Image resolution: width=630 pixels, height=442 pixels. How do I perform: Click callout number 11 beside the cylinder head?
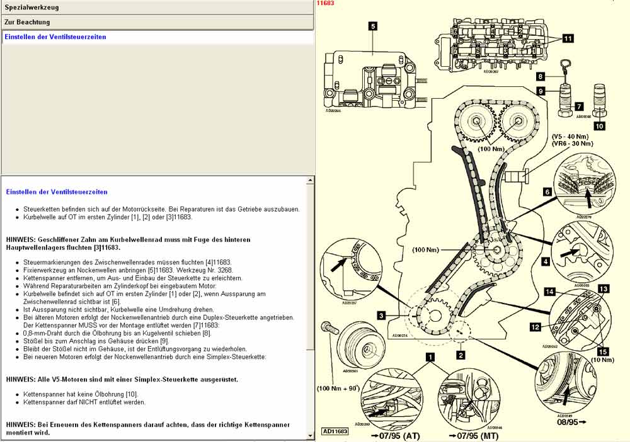tap(568, 38)
